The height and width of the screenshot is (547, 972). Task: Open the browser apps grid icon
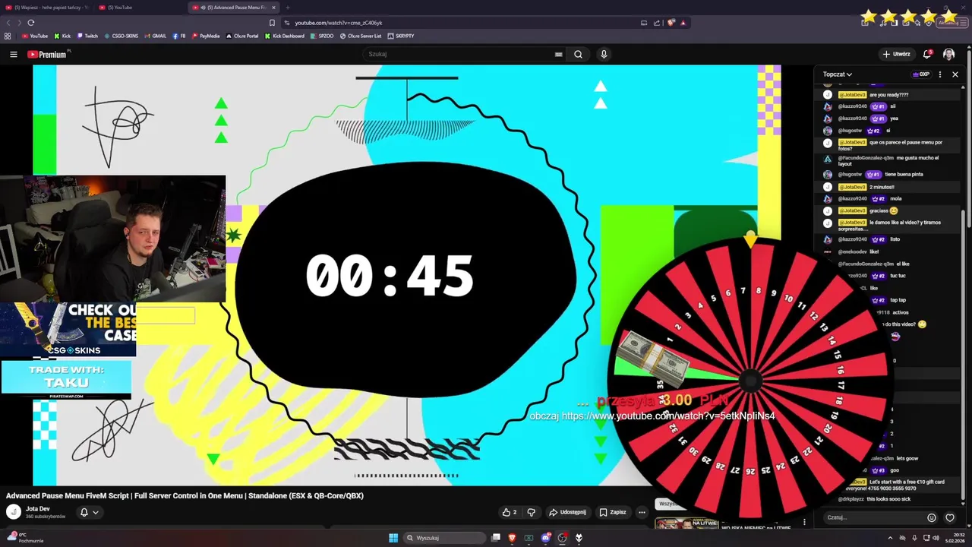tap(8, 36)
